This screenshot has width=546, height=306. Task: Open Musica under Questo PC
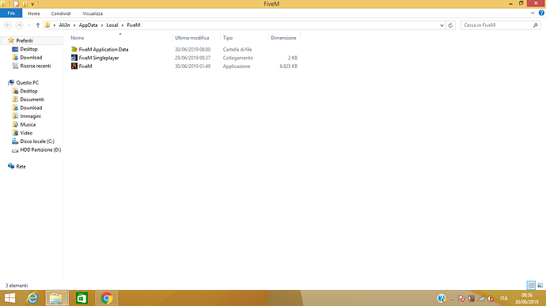[28, 124]
